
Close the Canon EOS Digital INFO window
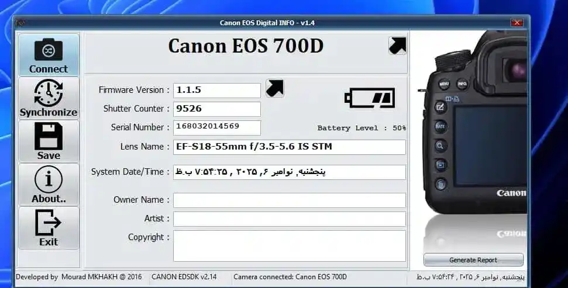tap(517, 23)
